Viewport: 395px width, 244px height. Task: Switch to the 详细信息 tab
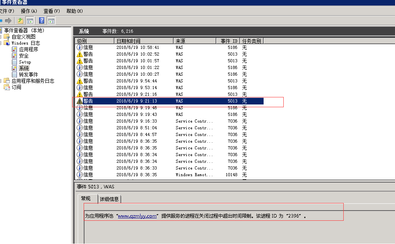(x=109, y=199)
